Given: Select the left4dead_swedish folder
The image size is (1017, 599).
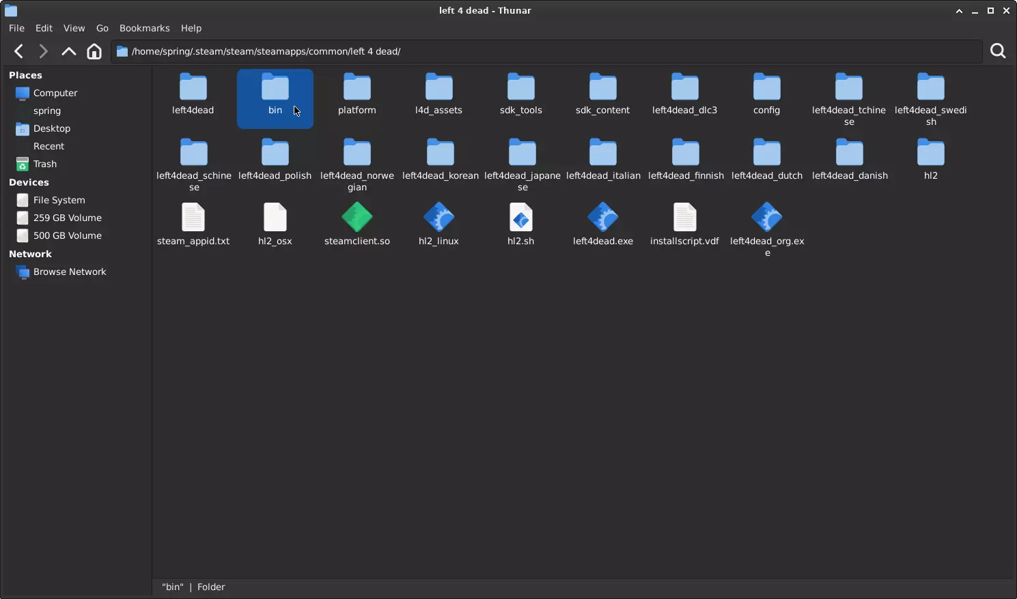Looking at the screenshot, I should [x=931, y=100].
